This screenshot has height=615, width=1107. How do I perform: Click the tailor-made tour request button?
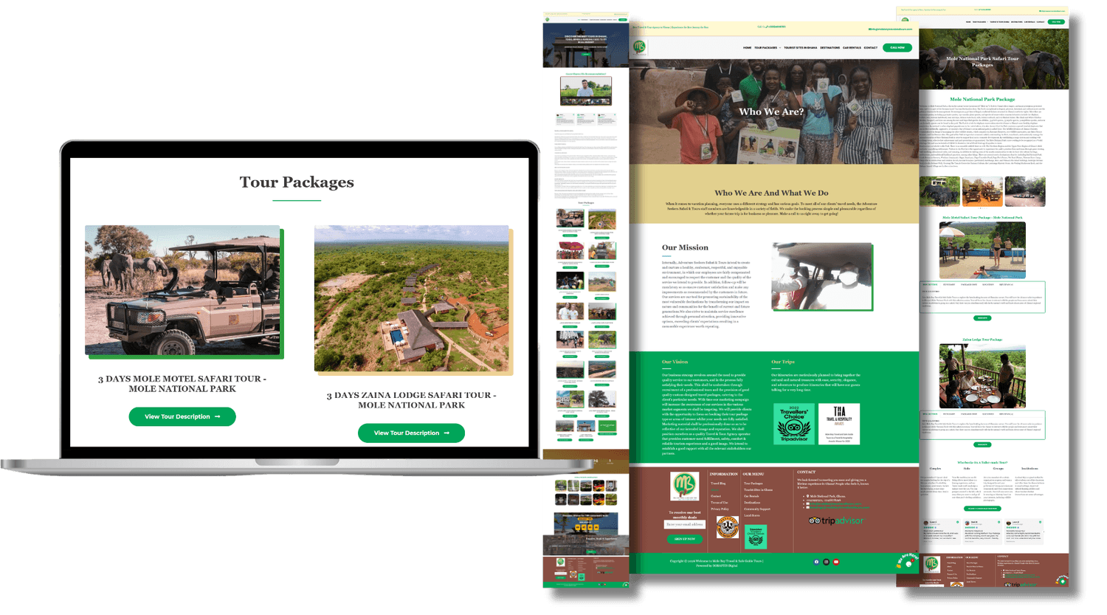coord(982,508)
